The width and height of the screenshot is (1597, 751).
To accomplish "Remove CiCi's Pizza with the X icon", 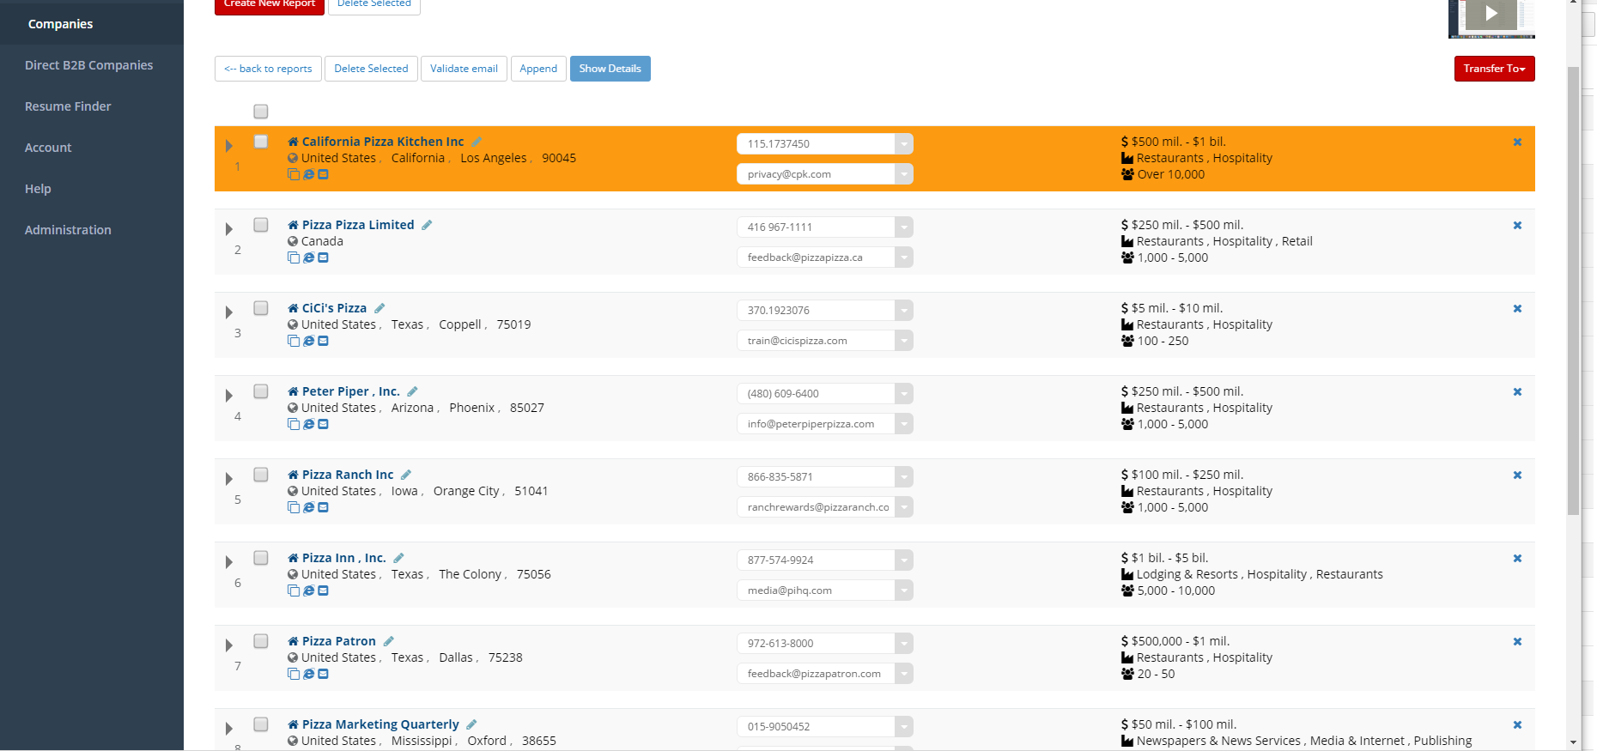I will click(x=1517, y=308).
